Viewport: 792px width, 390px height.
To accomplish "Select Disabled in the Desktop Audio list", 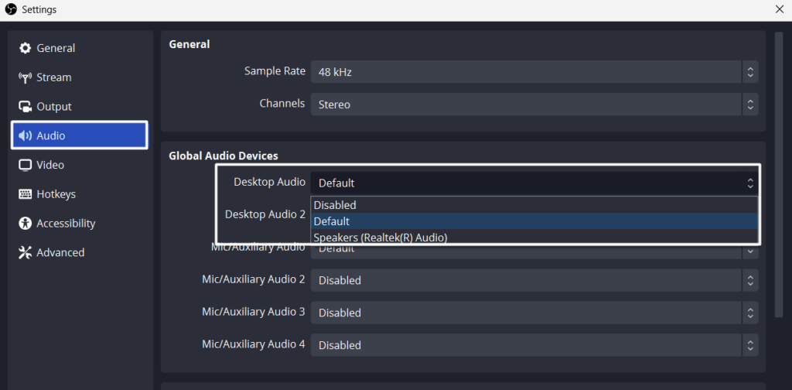I will [335, 205].
